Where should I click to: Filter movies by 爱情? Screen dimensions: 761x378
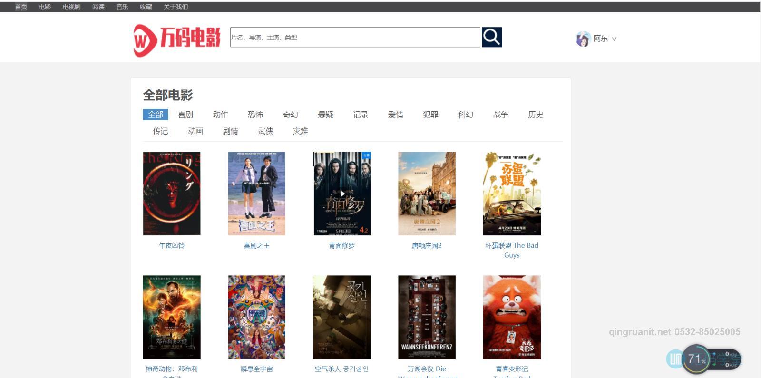pos(396,115)
